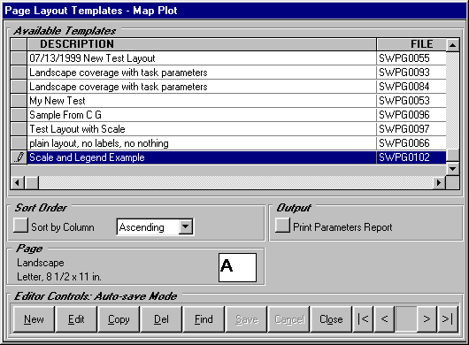Screen dimensions: 469x345
Task: Click the vertical scrollbar thumb
Action: [452, 155]
